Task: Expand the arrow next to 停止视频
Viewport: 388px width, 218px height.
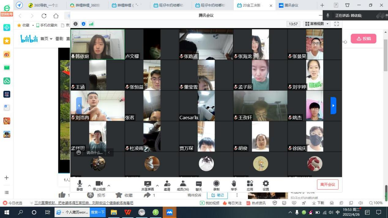Action: (x=109, y=186)
